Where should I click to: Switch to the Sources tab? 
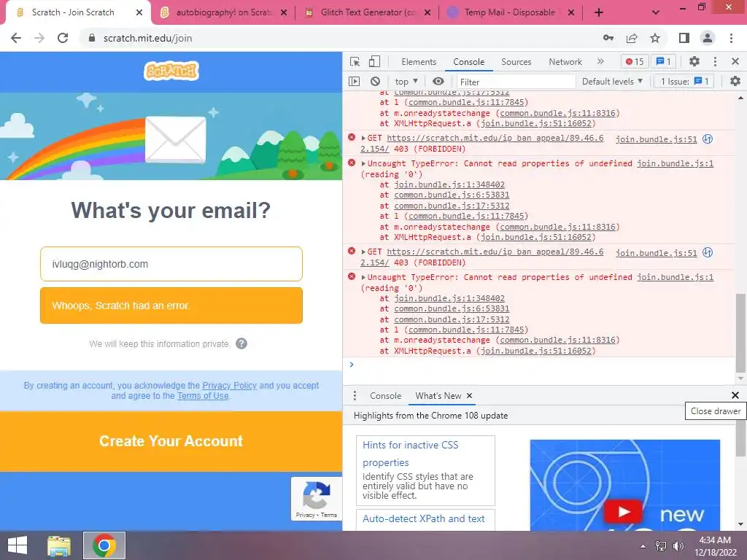coord(516,62)
